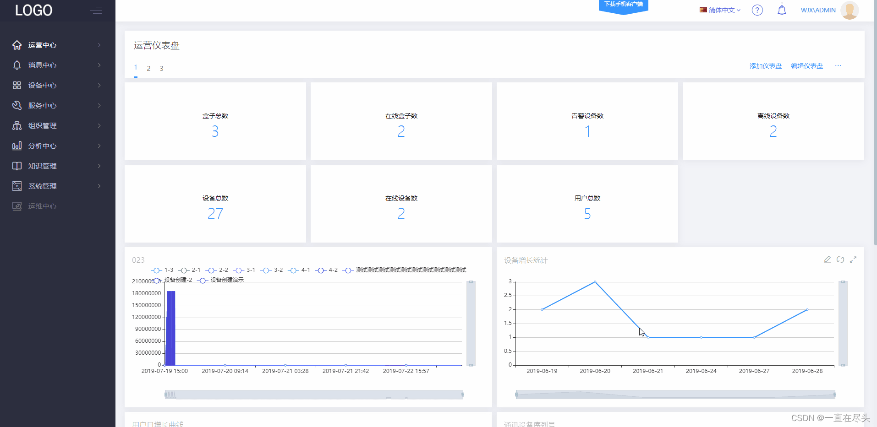Expand the 分析中心 menu chevron

coord(99,146)
